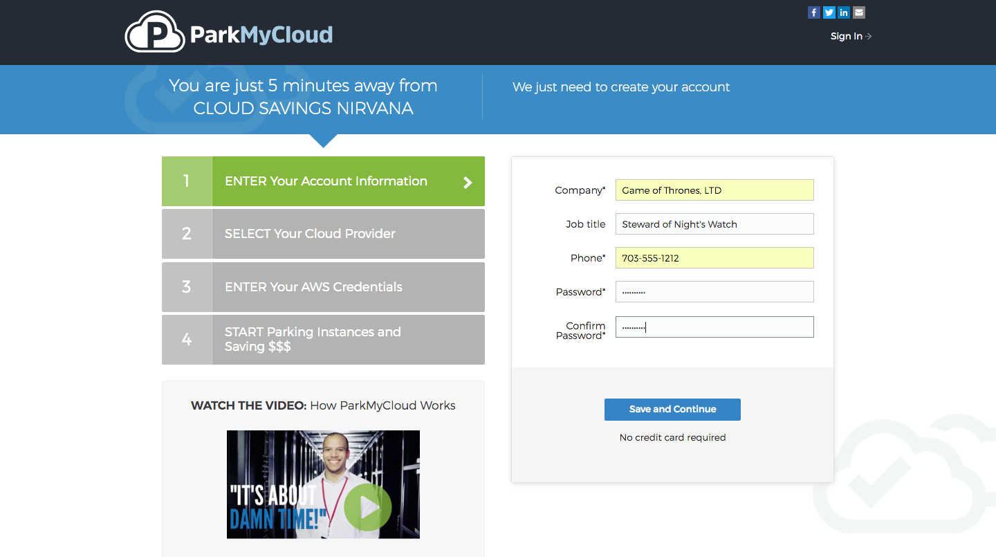The width and height of the screenshot is (996, 557).
Task: Focus the Company input field
Action: pos(714,190)
